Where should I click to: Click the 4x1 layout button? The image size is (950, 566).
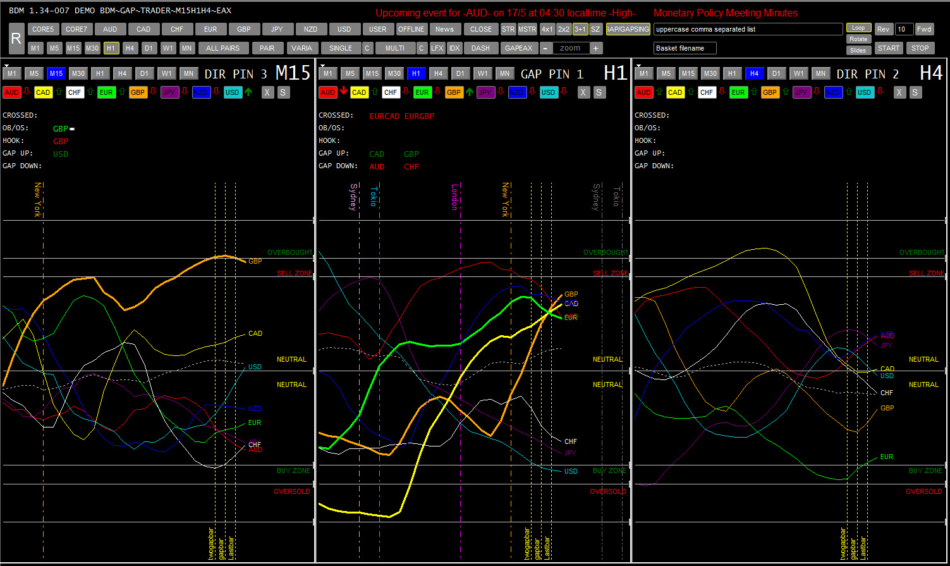[547, 29]
